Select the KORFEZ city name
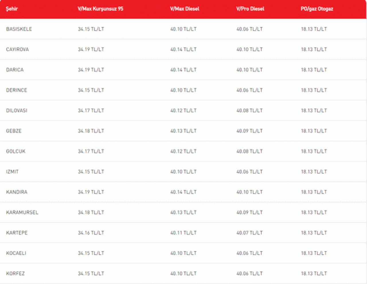Viewport: 367px width, 284px height. (x=15, y=273)
